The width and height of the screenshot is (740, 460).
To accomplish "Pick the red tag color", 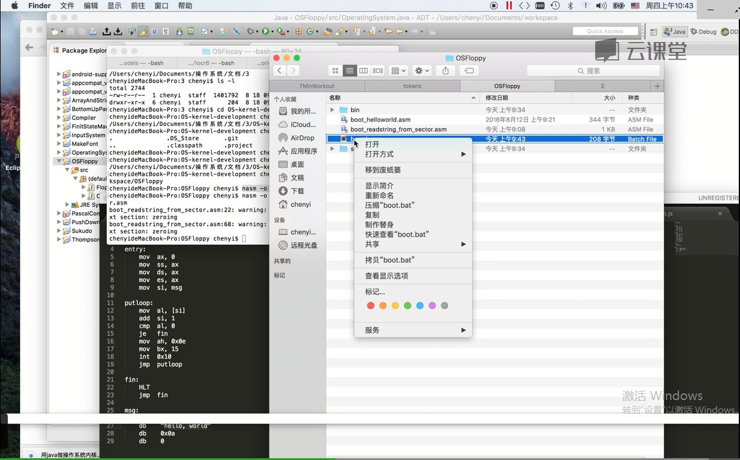I will coord(370,306).
